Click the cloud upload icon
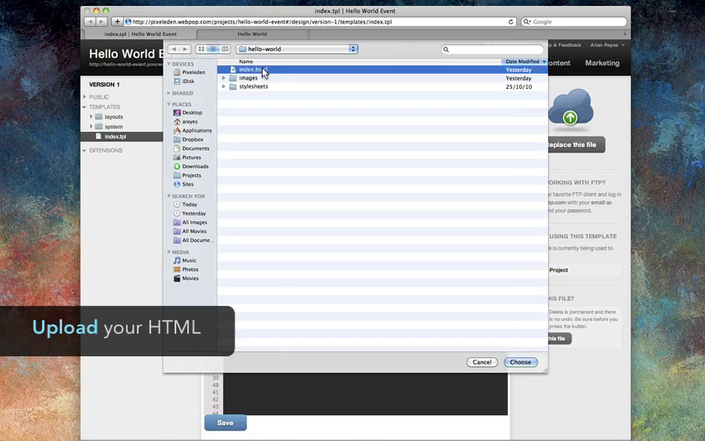The image size is (705, 441). point(571,108)
